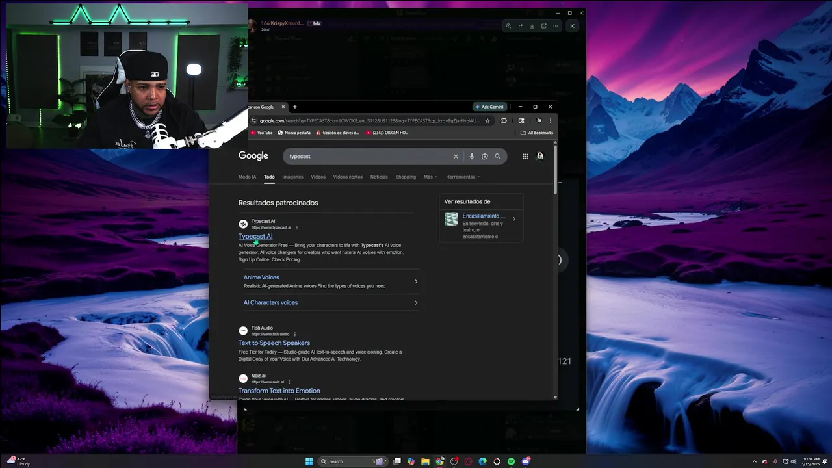This screenshot has height=468, width=832.
Task: Open Opera GX from taskbar
Action: tap(468, 461)
